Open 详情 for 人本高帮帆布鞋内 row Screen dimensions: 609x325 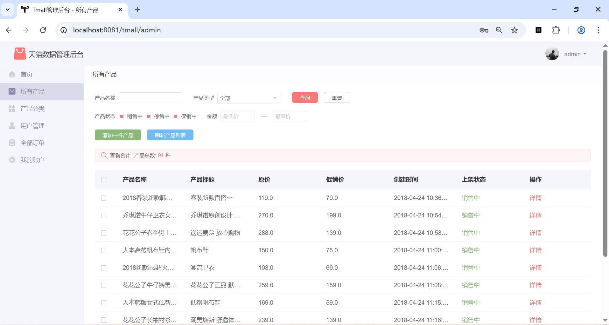[x=535, y=250]
